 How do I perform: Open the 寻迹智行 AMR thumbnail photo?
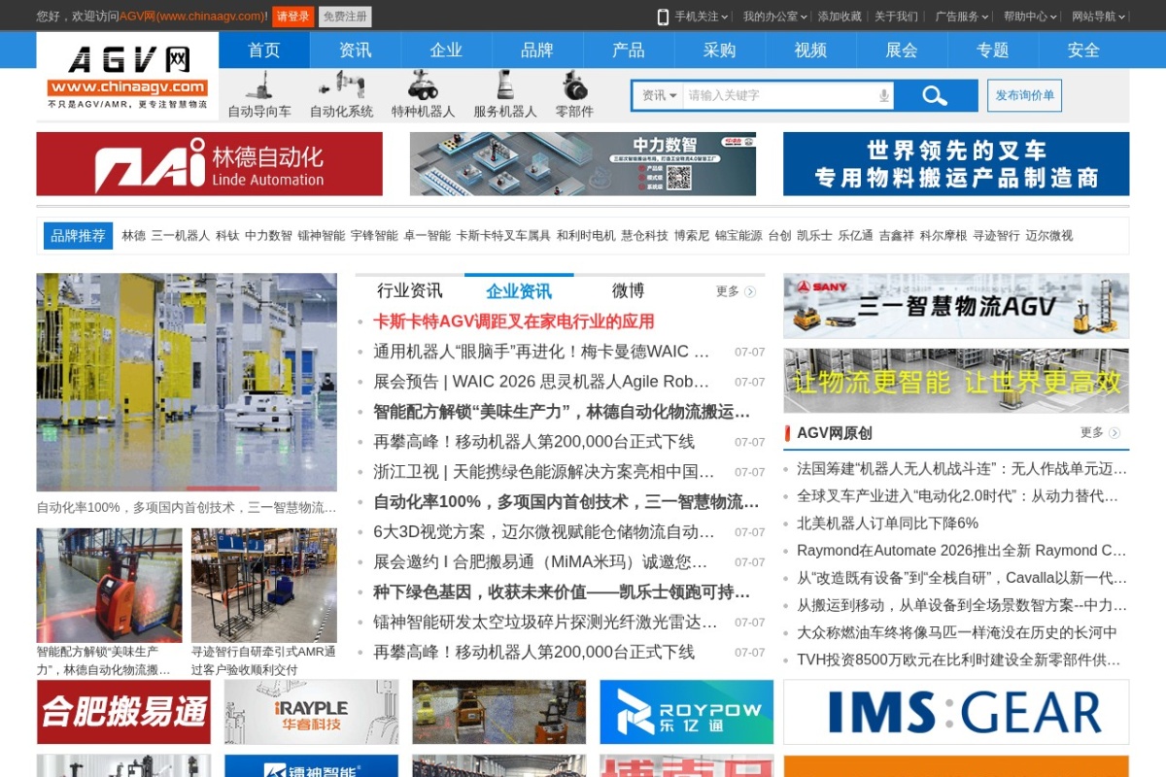(264, 585)
